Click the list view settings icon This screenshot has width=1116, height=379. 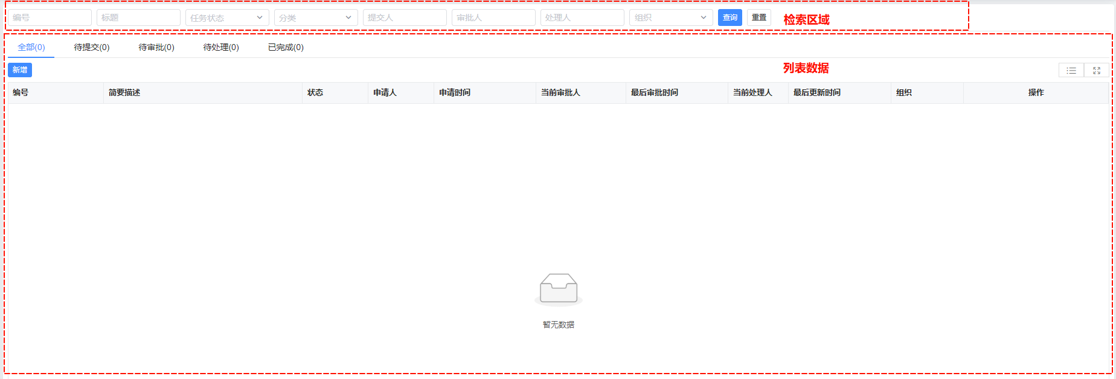[1071, 71]
